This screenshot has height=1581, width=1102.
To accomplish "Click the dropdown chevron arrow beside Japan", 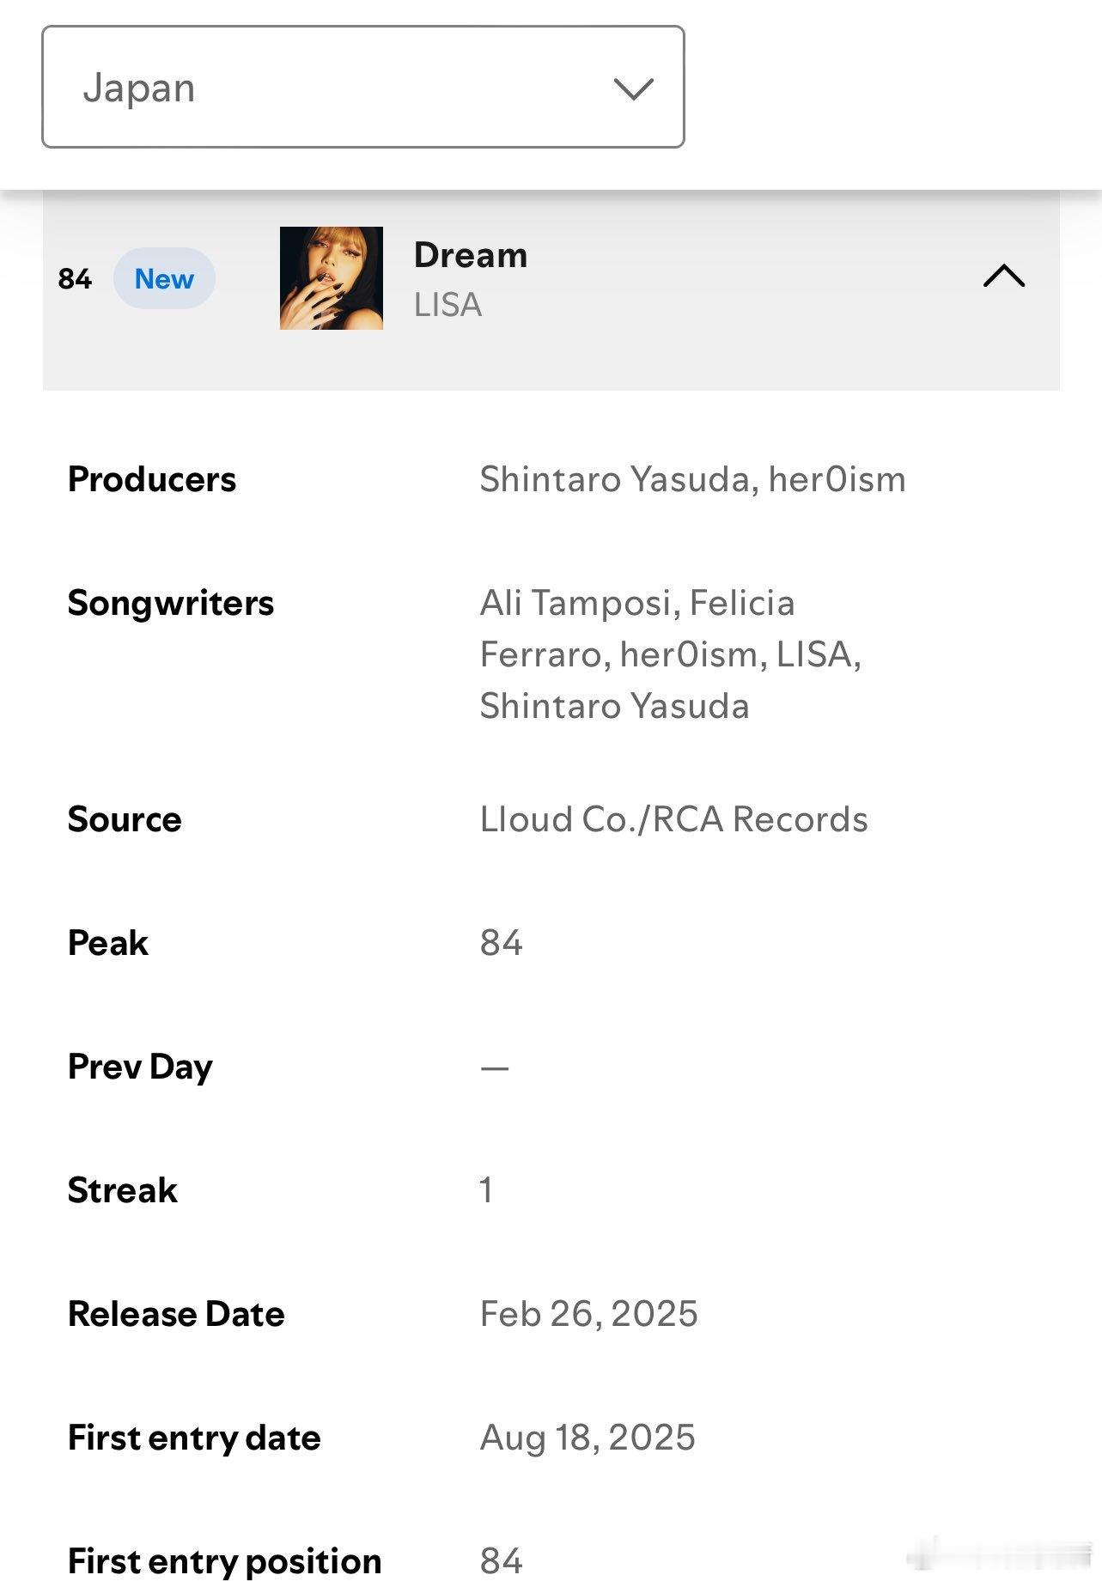I will point(634,88).
